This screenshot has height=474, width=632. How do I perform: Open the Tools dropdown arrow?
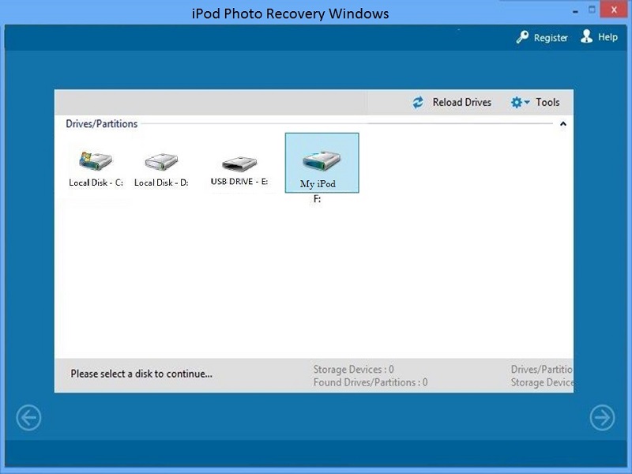(527, 103)
